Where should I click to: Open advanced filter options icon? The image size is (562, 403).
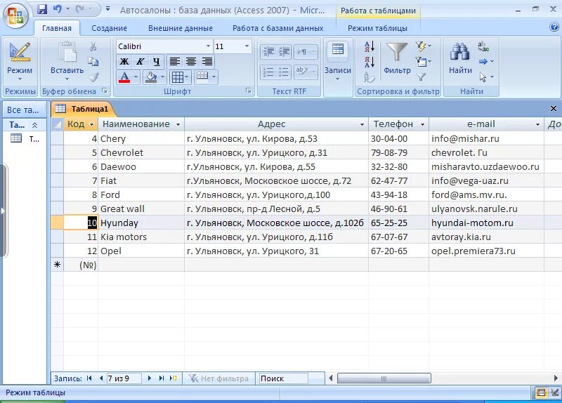click(423, 62)
